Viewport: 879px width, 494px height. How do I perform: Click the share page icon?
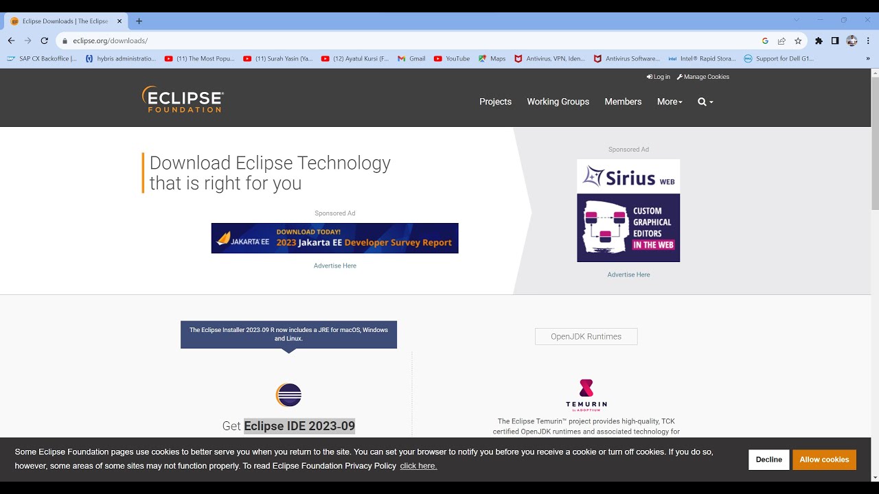pos(781,40)
